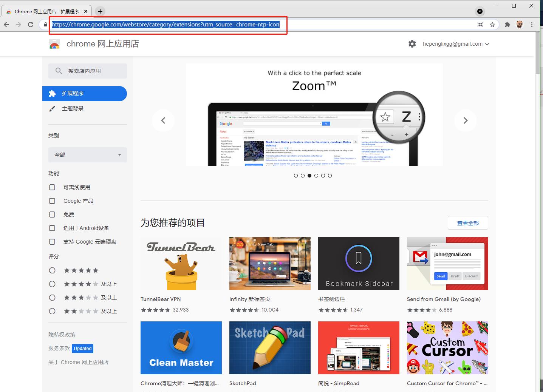Open TunnelBear VPN extension tile image
This screenshot has height=392, width=543.
(x=181, y=264)
